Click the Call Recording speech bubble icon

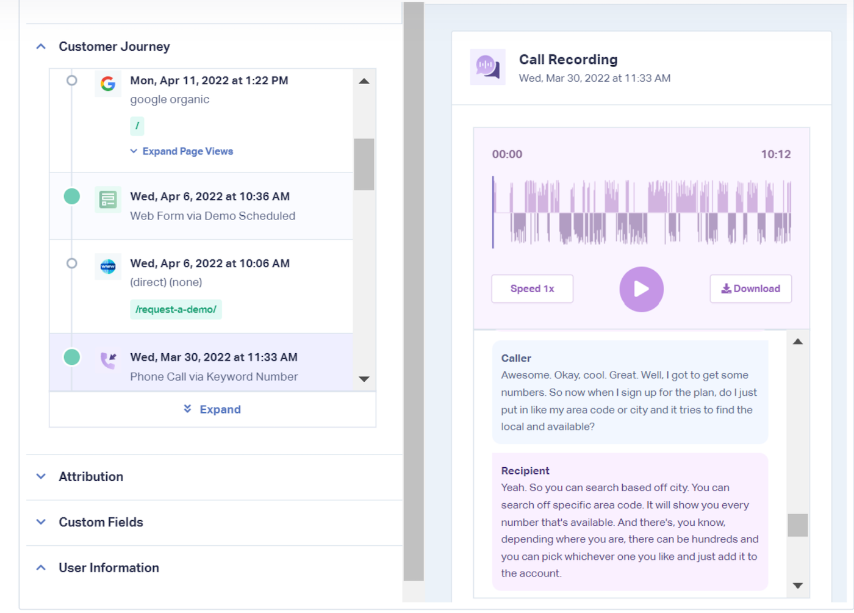pos(487,66)
